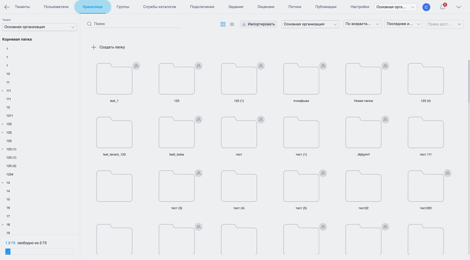Switch to grid view

pos(223,24)
